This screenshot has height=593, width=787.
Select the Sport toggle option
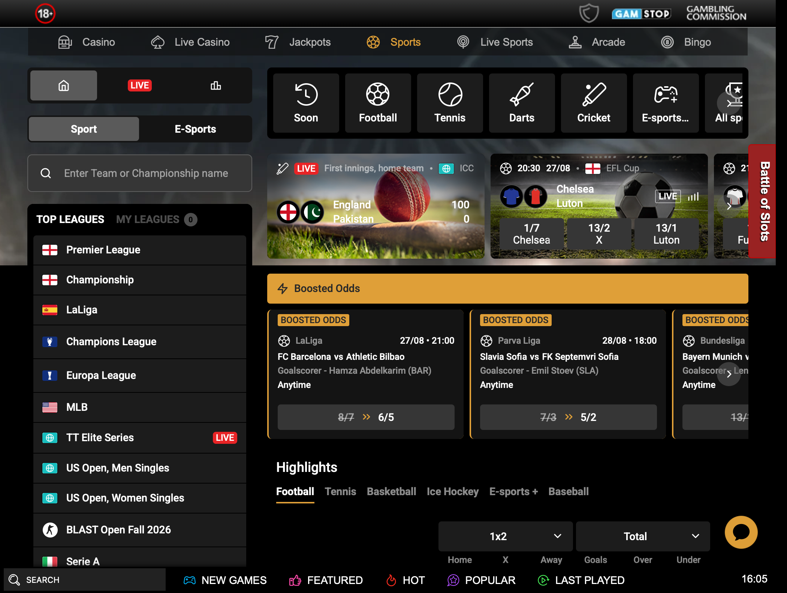pos(84,129)
